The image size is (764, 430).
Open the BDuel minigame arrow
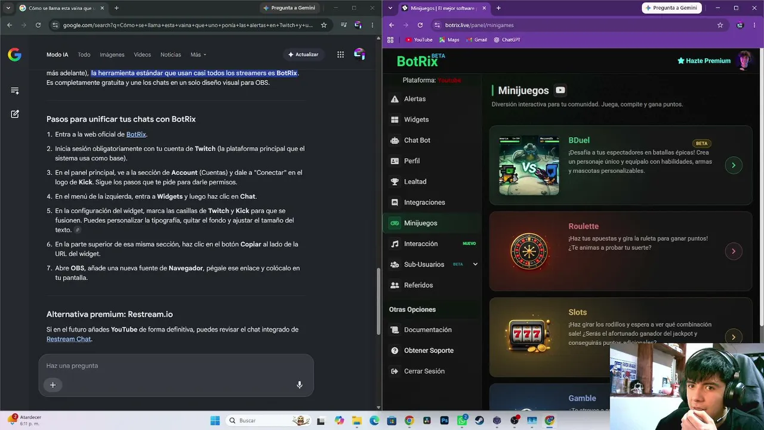pyautogui.click(x=734, y=165)
